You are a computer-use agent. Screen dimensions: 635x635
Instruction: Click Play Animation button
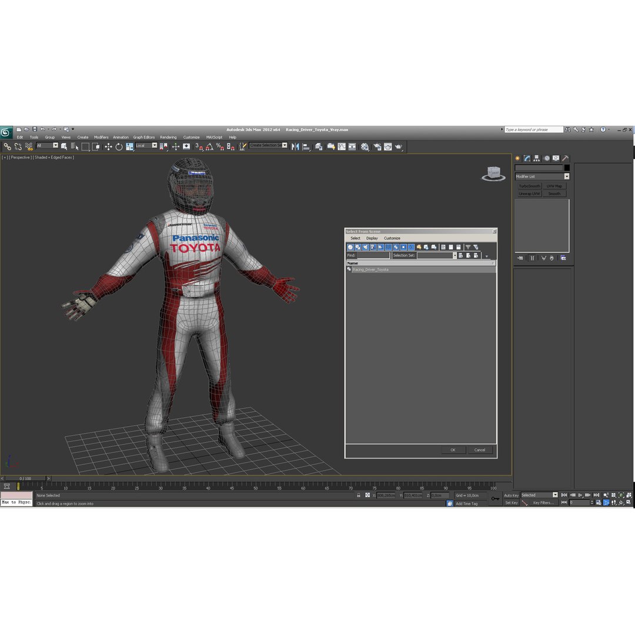click(580, 495)
